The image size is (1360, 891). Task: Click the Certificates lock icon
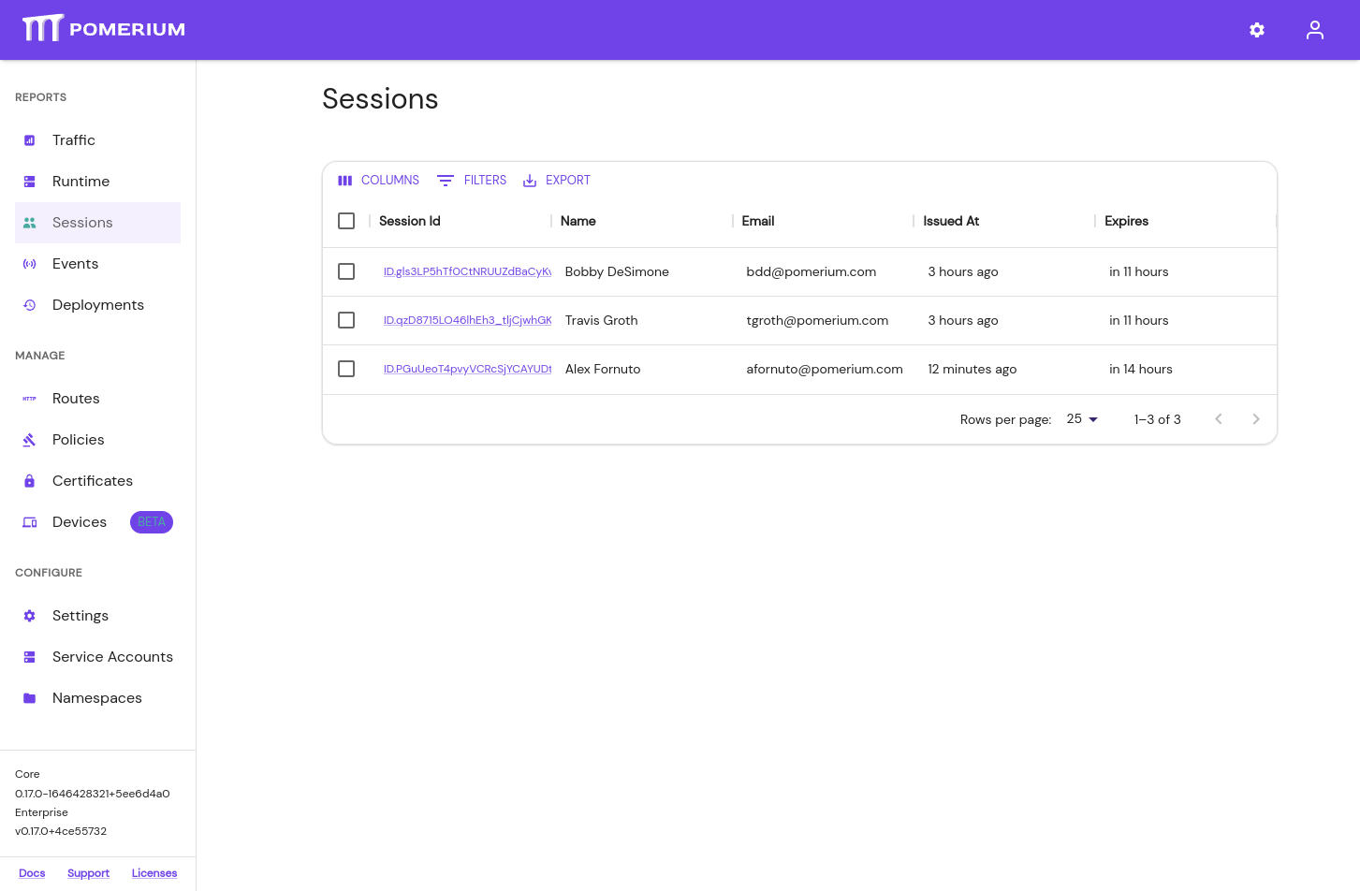click(30, 481)
